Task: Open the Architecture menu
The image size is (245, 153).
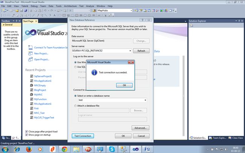Action: 70,6
